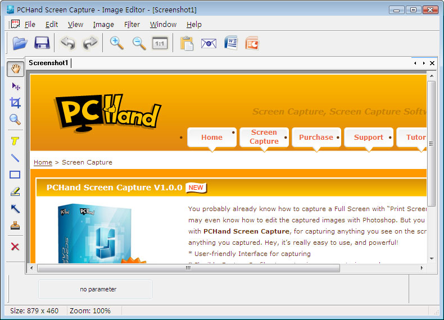Viewport: 444px width, 320px height.
Task: Choose the Rectangle drawing tool
Action: [x=15, y=175]
